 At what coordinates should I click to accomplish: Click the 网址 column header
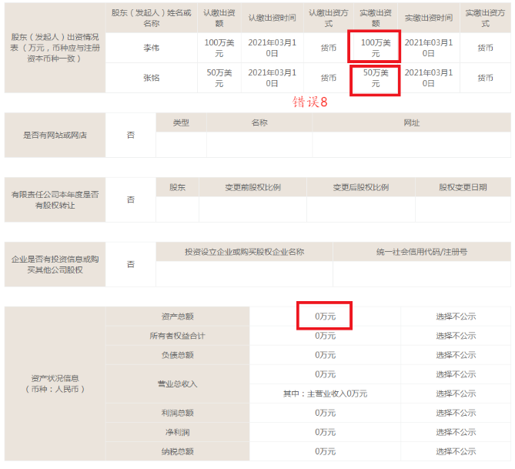click(412, 122)
